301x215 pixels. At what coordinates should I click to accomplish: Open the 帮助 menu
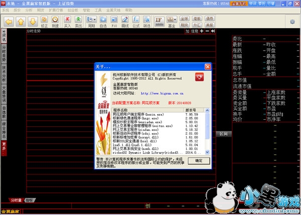(128, 10)
